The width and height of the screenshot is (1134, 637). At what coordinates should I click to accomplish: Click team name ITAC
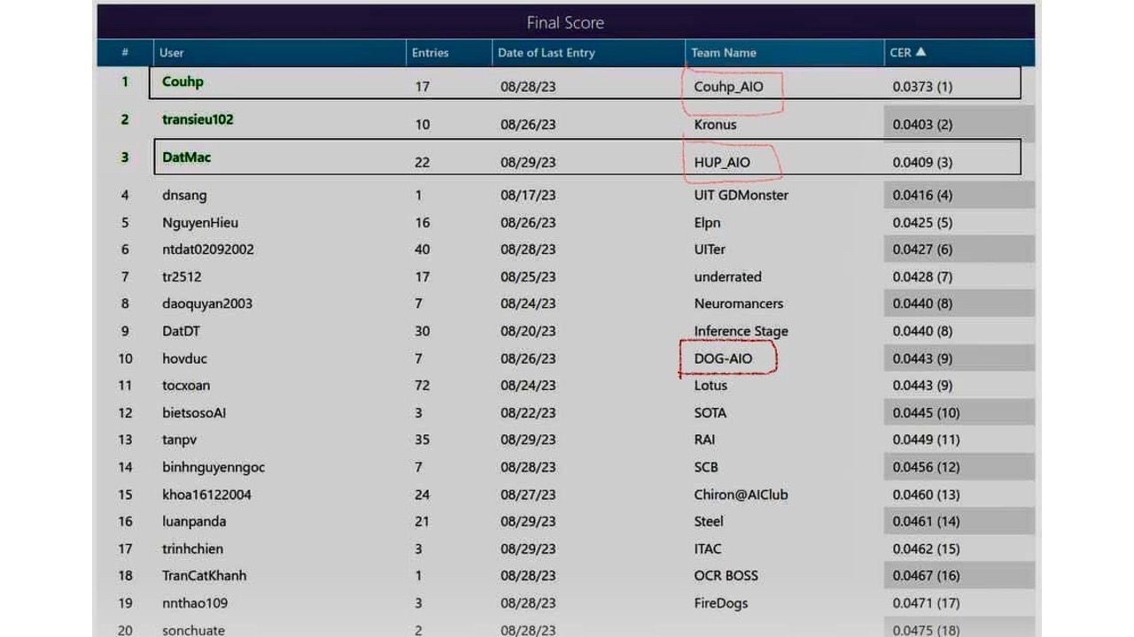click(708, 549)
